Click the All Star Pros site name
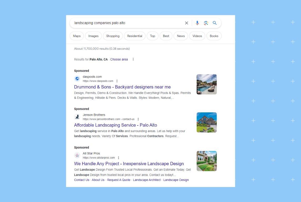301x202 pixels. click(91, 153)
